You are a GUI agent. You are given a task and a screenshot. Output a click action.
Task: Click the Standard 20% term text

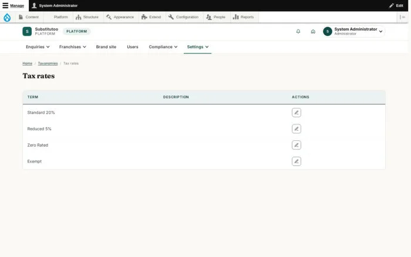(41, 113)
